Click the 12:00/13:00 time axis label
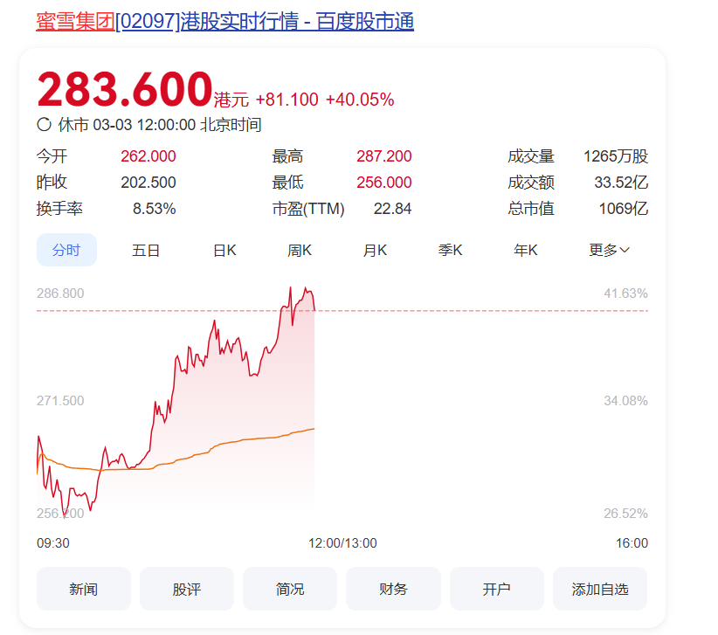The width and height of the screenshot is (718, 635). (342, 543)
